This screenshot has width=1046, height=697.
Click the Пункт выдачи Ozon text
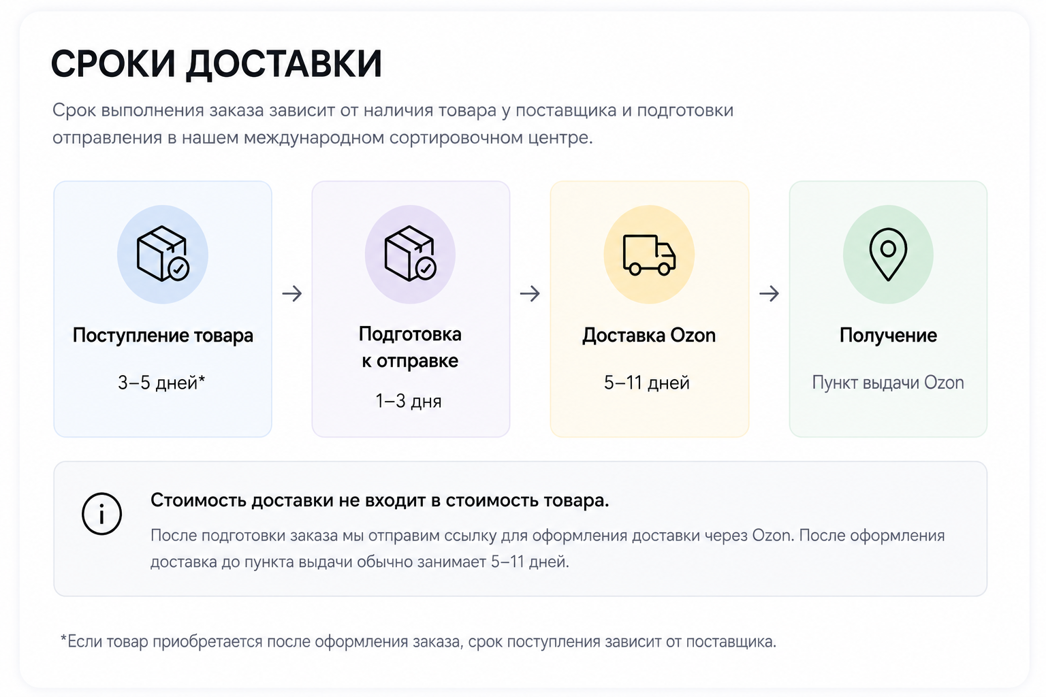pos(888,383)
